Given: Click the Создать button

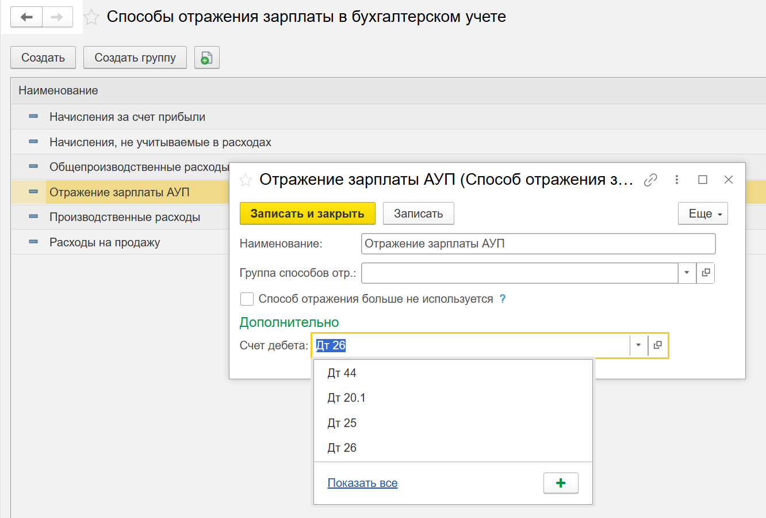Looking at the screenshot, I should pyautogui.click(x=43, y=58).
